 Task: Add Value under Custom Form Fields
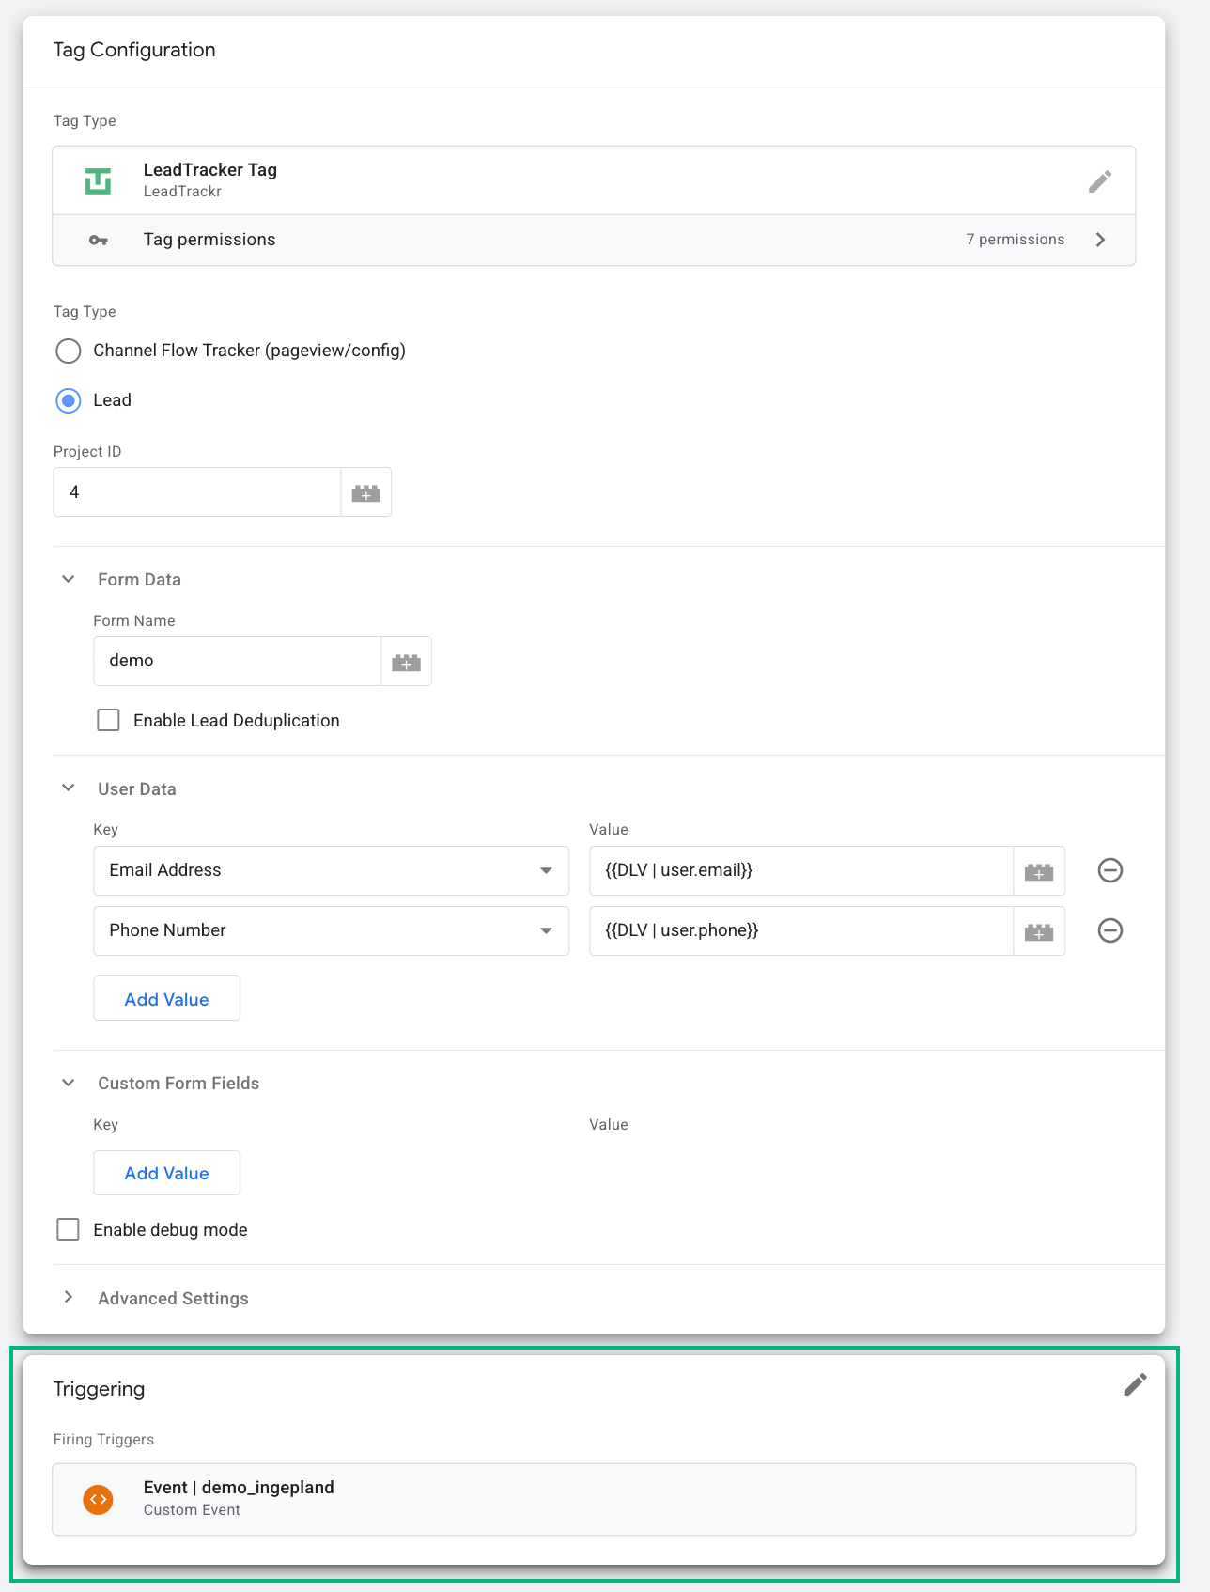pyautogui.click(x=166, y=1173)
